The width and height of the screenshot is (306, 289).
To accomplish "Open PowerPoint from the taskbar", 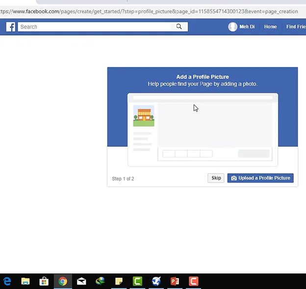I will [175, 281].
